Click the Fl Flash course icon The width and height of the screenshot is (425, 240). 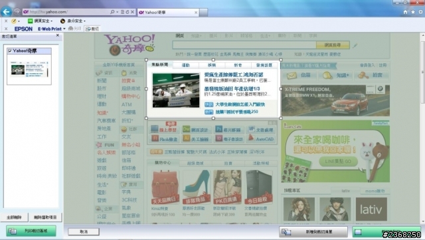coord(155,138)
